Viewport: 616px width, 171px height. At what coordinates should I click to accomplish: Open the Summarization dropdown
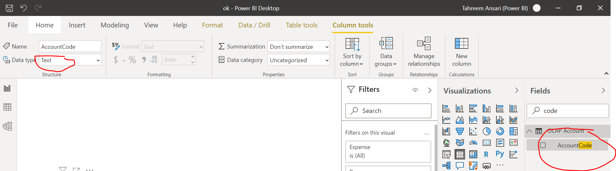point(299,47)
